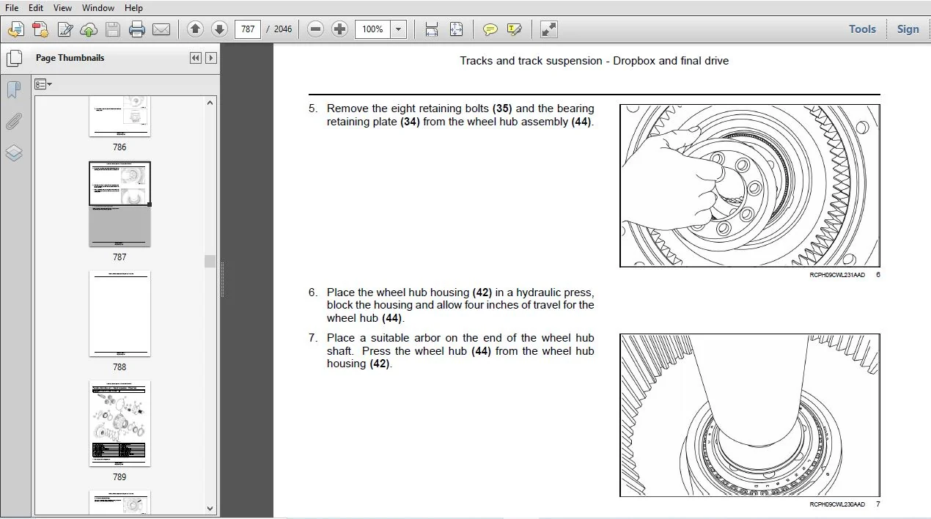Click the thumbnail panel scrollbar thumb
This screenshot has height=519, width=931.
point(210,262)
